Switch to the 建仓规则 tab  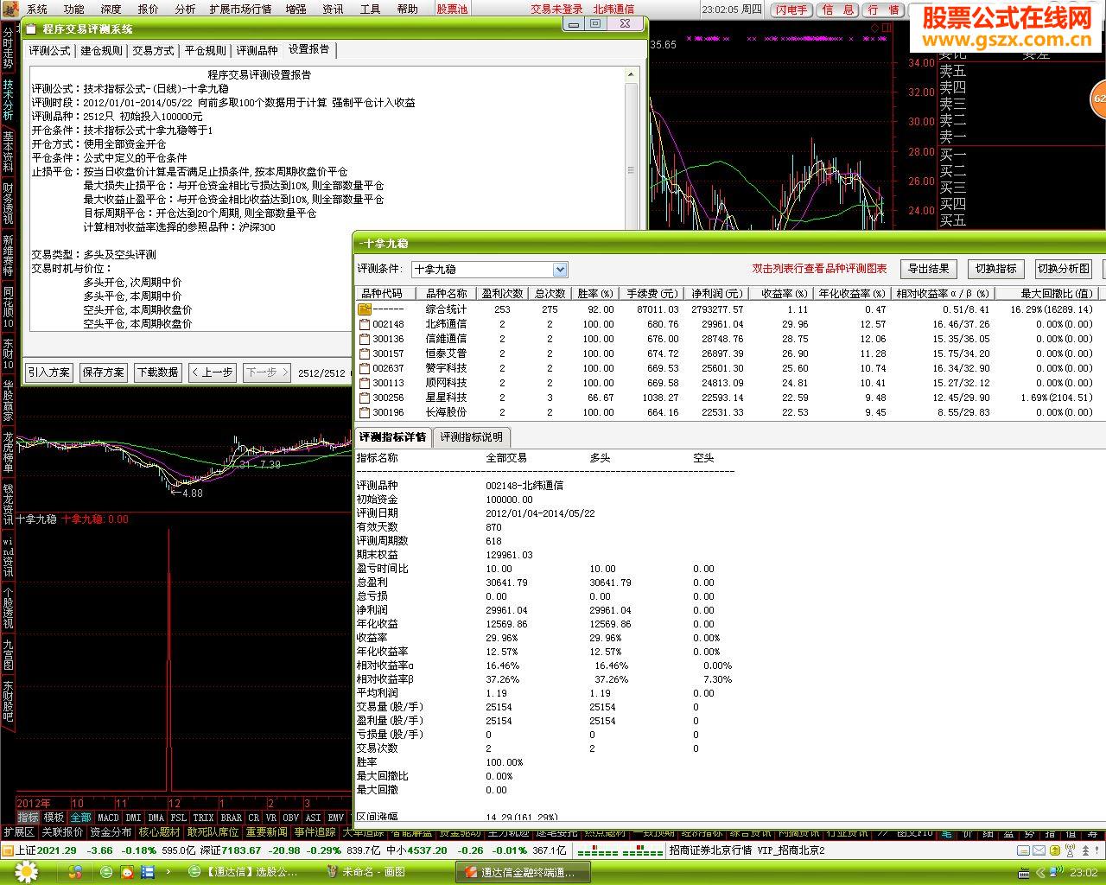(x=102, y=50)
